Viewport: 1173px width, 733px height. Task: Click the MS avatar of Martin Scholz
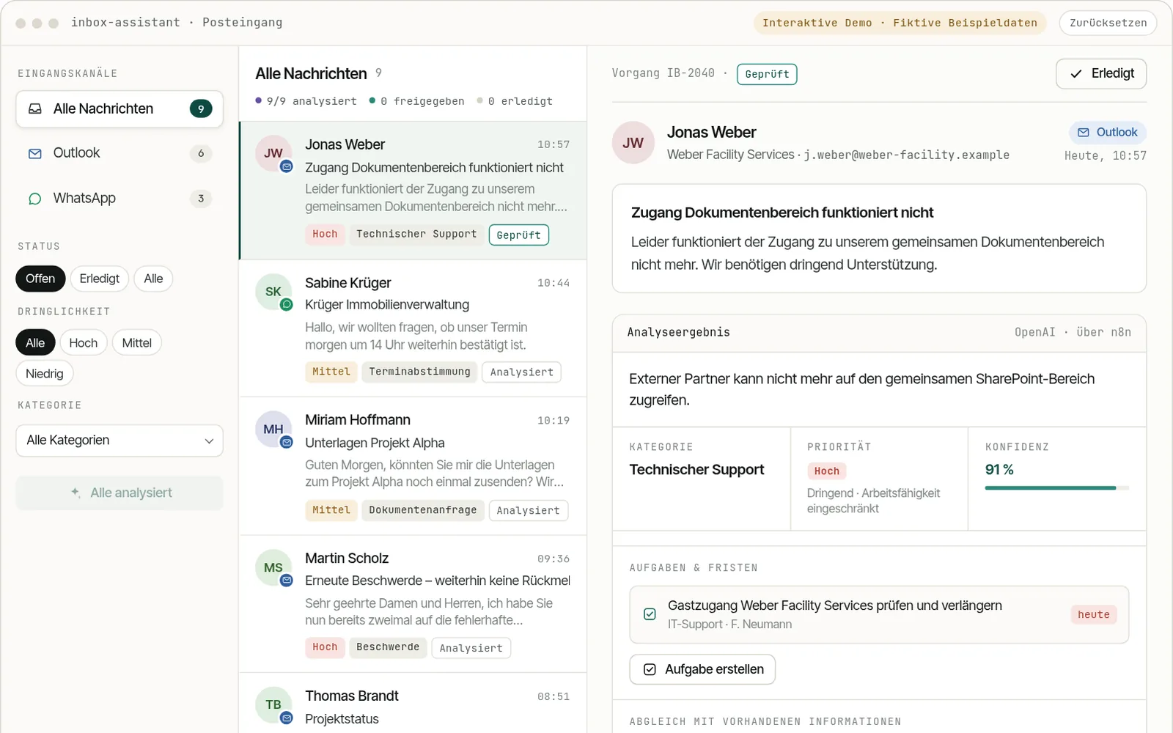(x=273, y=567)
